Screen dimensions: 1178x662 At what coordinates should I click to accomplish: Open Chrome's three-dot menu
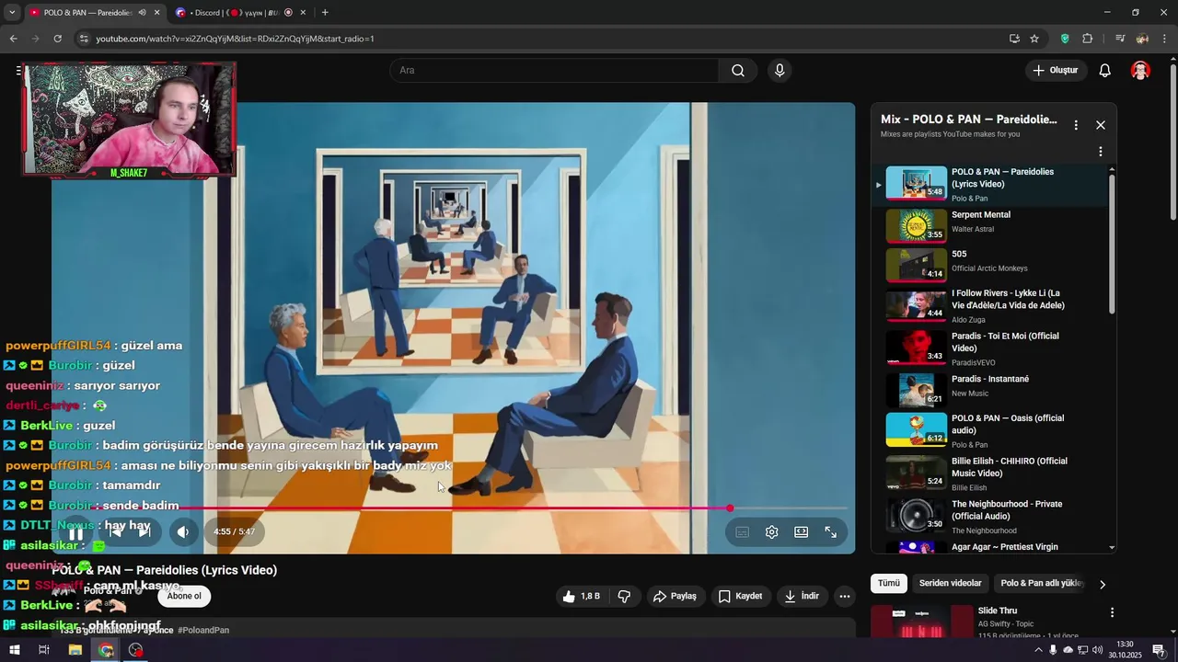tap(1164, 39)
